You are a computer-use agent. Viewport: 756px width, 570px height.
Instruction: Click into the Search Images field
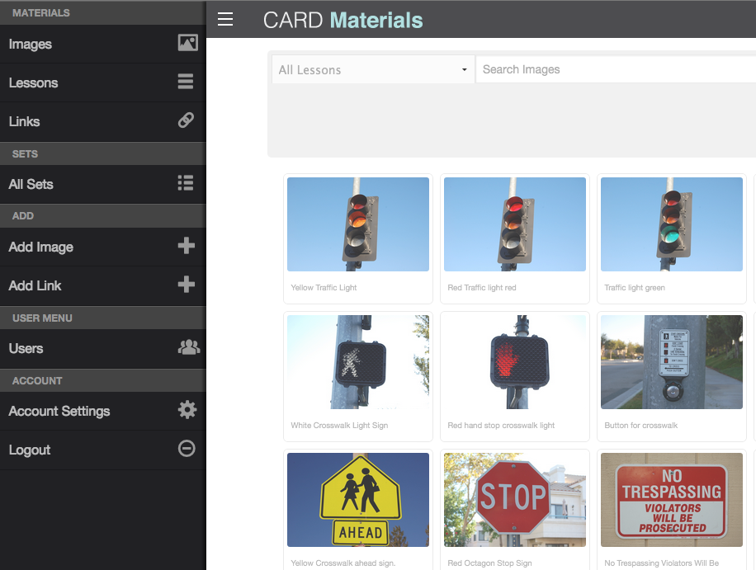(615, 70)
